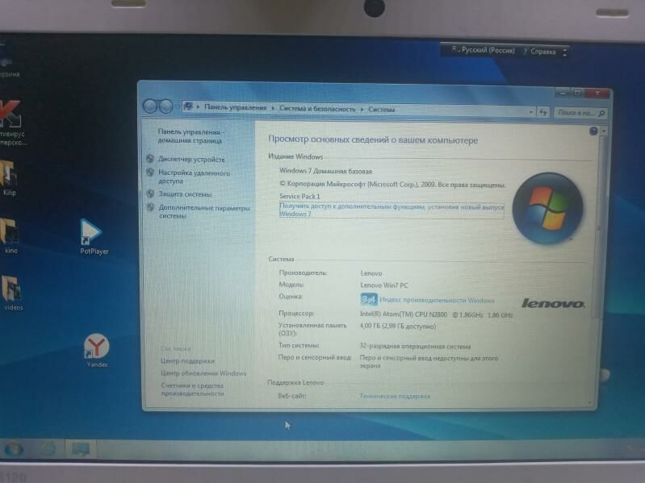This screenshot has height=483, width=645.
Task: Open Remote access settings (Настройка удаленного доступа)
Action: [x=195, y=177]
